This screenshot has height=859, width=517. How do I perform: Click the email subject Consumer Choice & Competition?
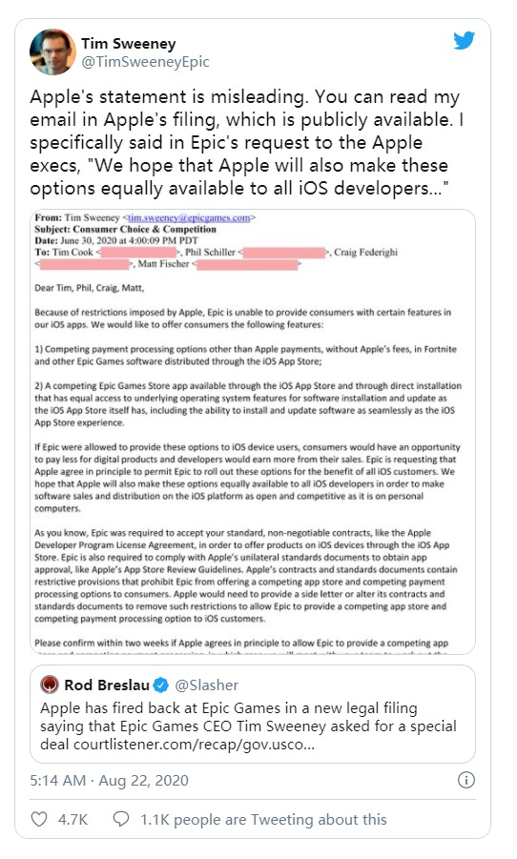click(144, 229)
